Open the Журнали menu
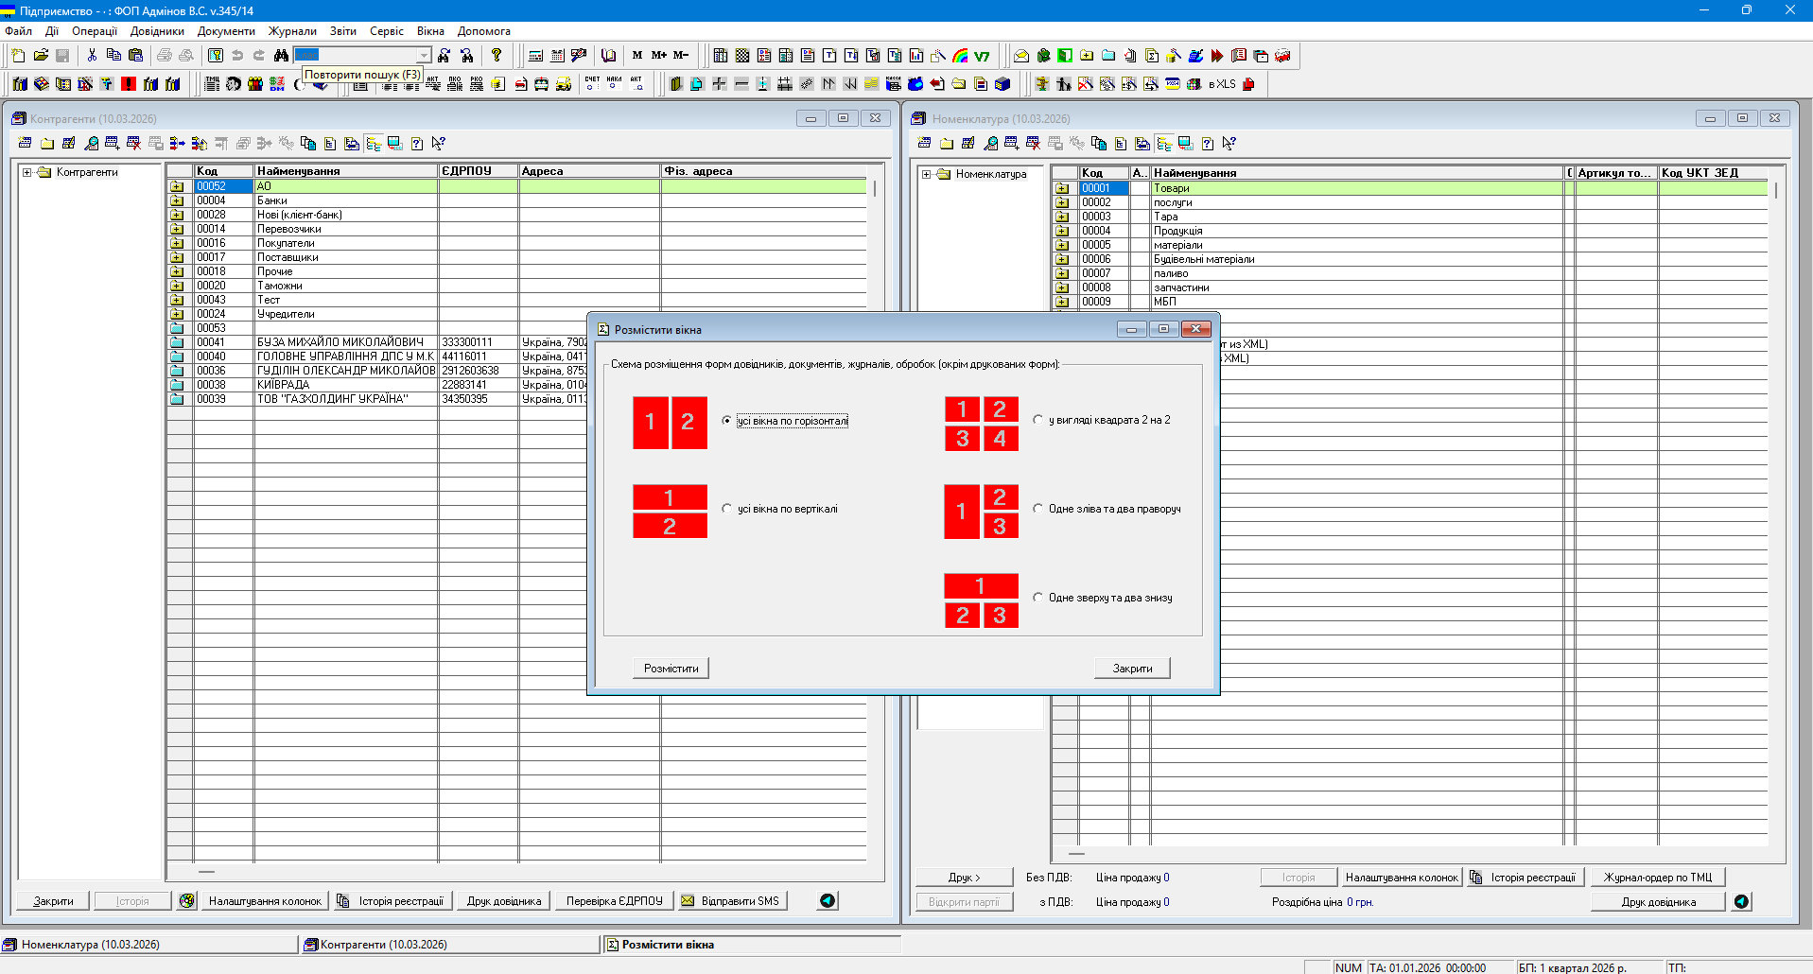The image size is (1813, 974). (x=292, y=31)
